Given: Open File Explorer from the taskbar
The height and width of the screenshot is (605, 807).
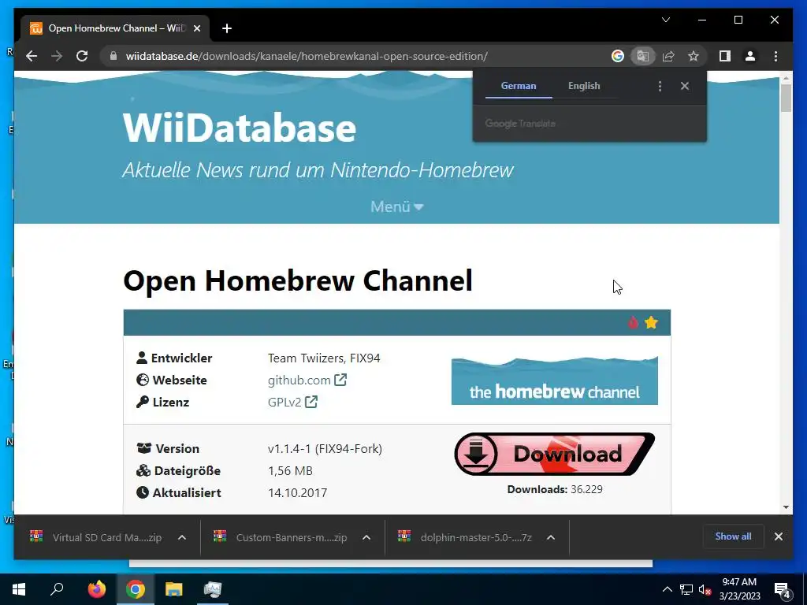Looking at the screenshot, I should [x=174, y=589].
